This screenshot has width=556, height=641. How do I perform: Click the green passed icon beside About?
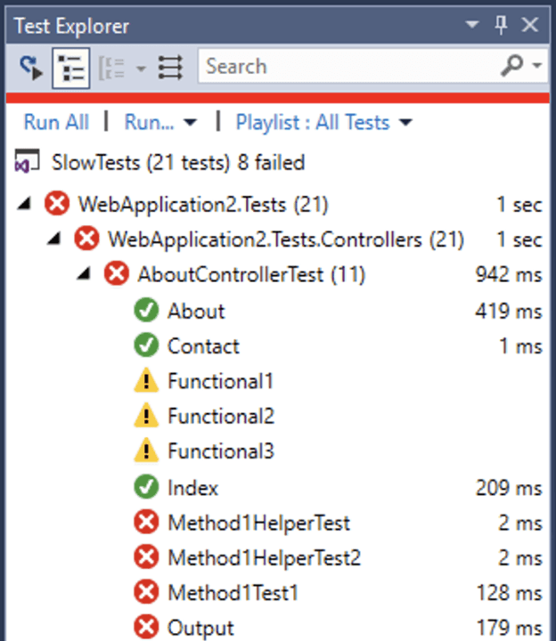point(145,311)
